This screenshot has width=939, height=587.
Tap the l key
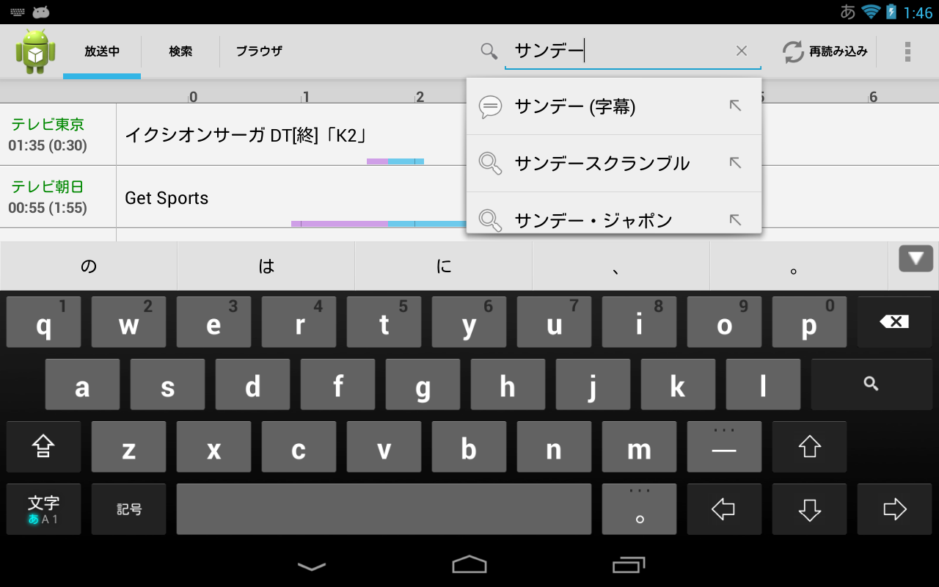763,384
